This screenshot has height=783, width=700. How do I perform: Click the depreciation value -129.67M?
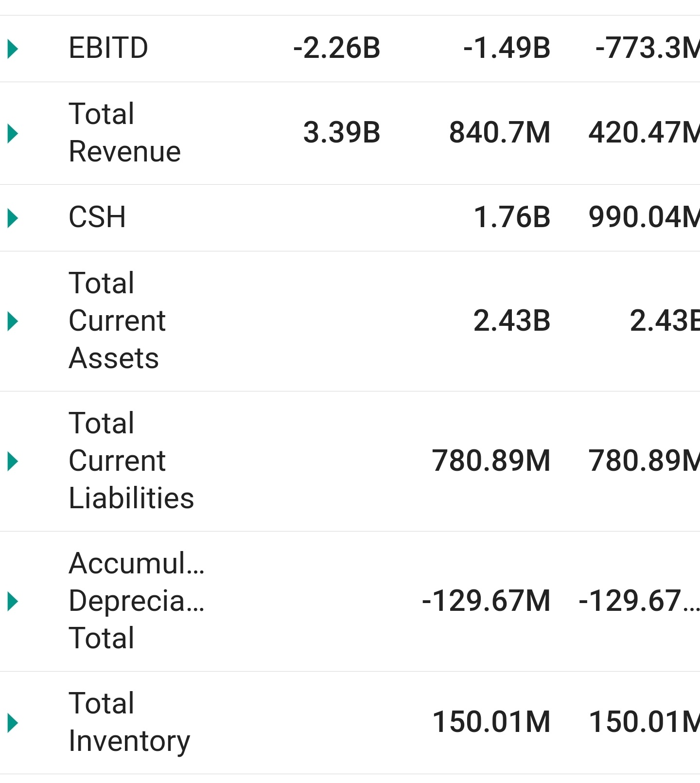coord(486,601)
